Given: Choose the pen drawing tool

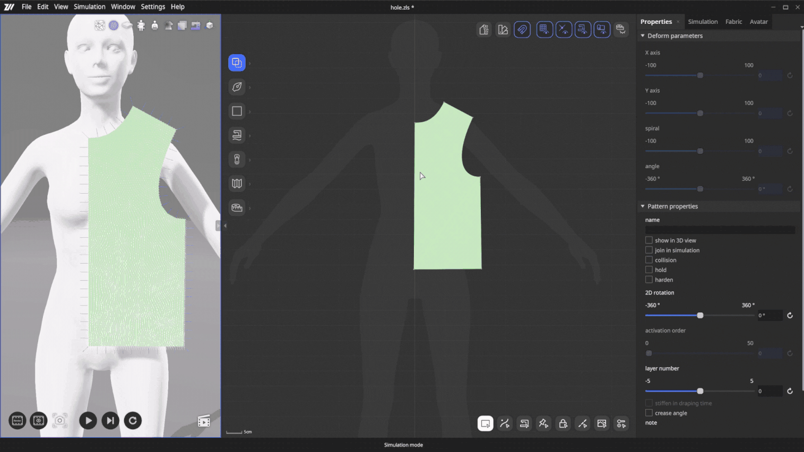Looking at the screenshot, I should [237, 87].
